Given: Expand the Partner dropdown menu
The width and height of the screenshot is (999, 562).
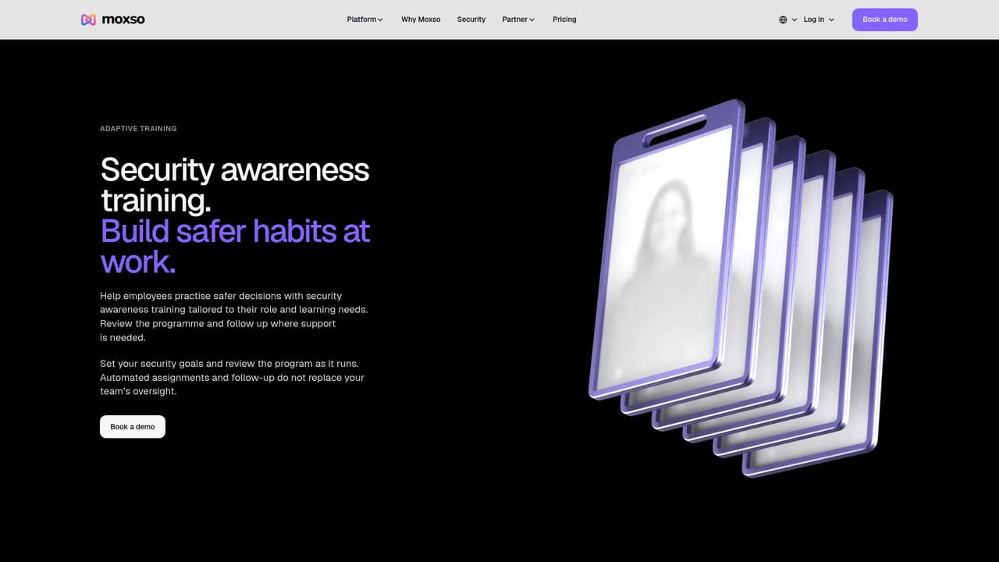Looking at the screenshot, I should 518,20.
